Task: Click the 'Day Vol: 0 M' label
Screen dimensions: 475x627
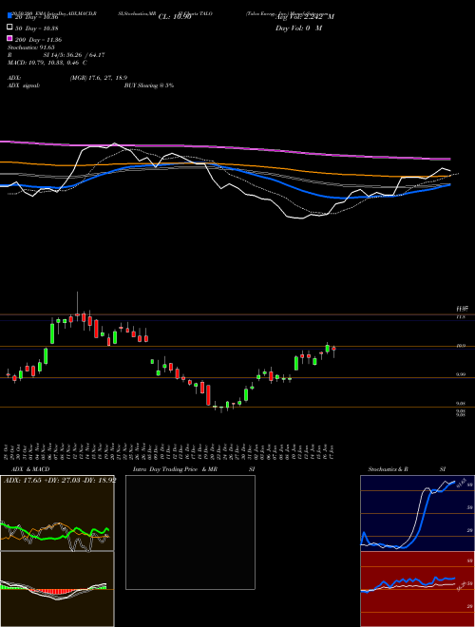Action: (x=298, y=28)
